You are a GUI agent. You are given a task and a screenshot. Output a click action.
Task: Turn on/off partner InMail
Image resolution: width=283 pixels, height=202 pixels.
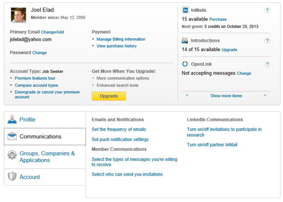[x=212, y=145]
